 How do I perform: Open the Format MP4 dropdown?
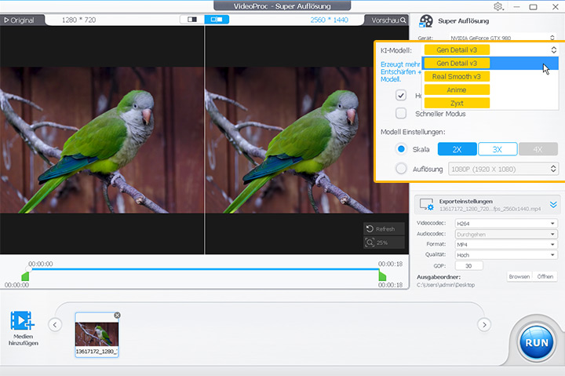[505, 244]
